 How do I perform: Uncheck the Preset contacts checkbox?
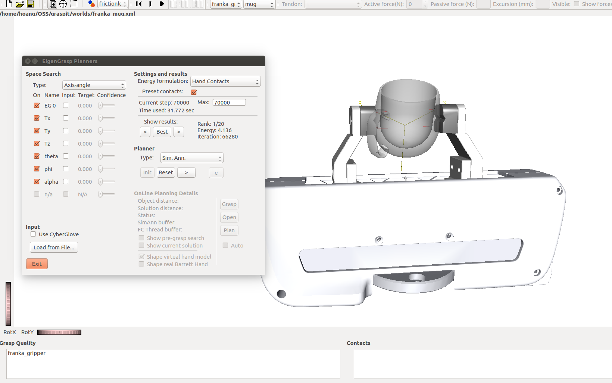pos(194,92)
